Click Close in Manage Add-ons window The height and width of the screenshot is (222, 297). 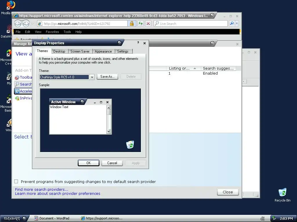228,192
